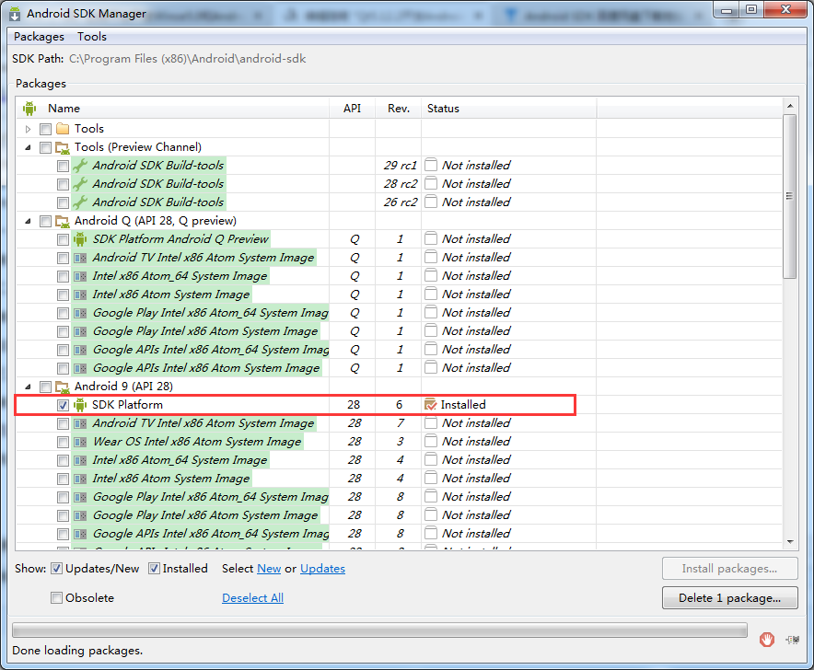The height and width of the screenshot is (670, 814).
Task: Sort by the Name column header
Action: (173, 109)
